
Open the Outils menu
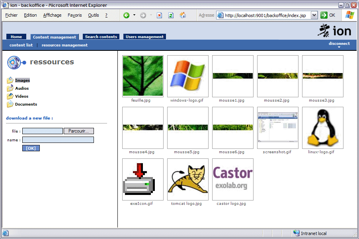tap(94, 15)
